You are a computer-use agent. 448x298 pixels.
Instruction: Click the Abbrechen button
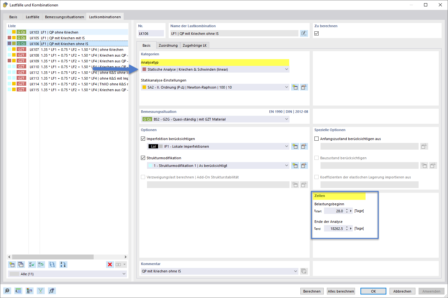pos(402,291)
